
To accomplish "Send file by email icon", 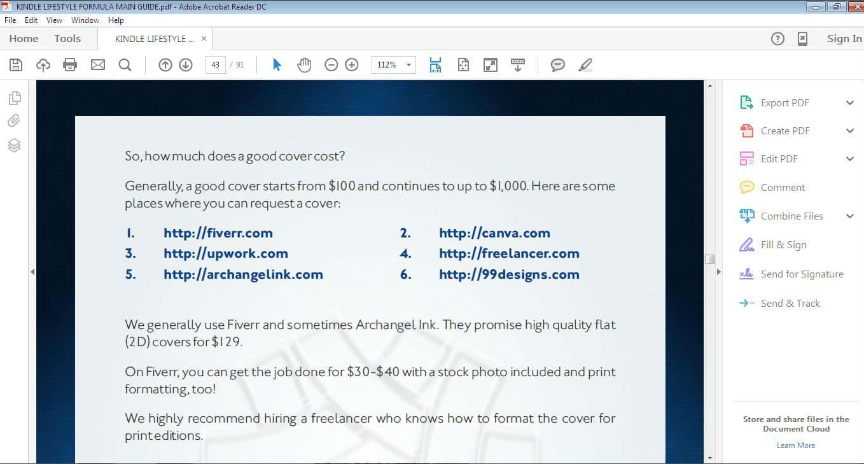I will [x=97, y=64].
